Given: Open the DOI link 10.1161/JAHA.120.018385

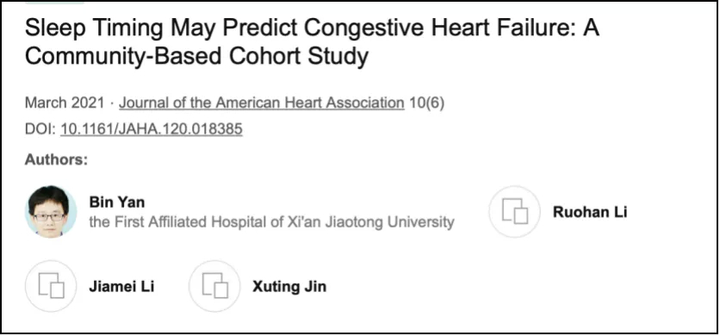Looking at the screenshot, I should click(152, 129).
